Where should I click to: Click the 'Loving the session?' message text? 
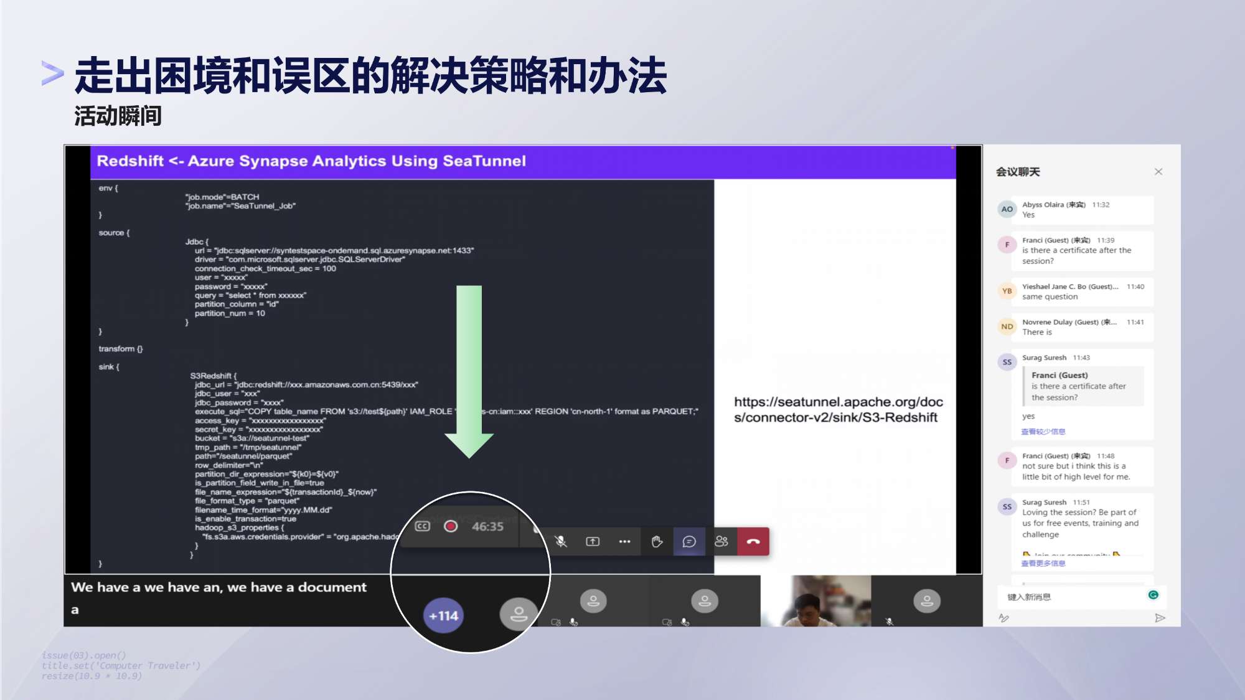click(x=1080, y=523)
